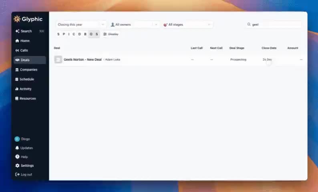Toggle the S filter beside Display
The width and height of the screenshot is (318, 192).
(97, 34)
